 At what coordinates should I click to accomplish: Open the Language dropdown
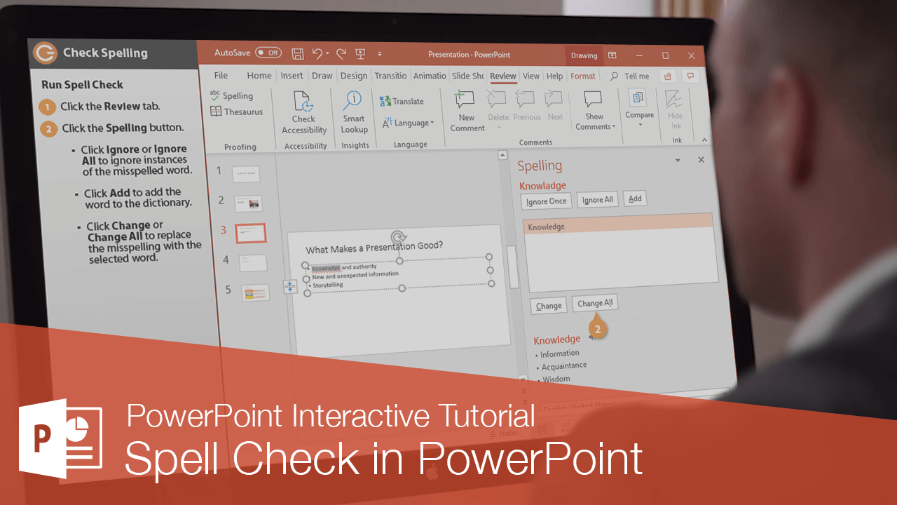(409, 123)
